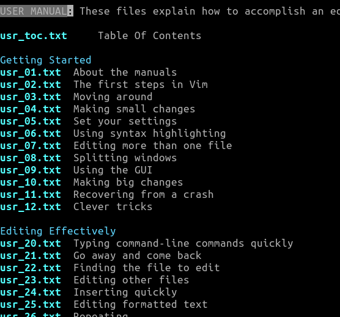Open usr_01.txt About the manuals
Image resolution: width=340 pixels, height=317 pixels.
(x=31, y=73)
